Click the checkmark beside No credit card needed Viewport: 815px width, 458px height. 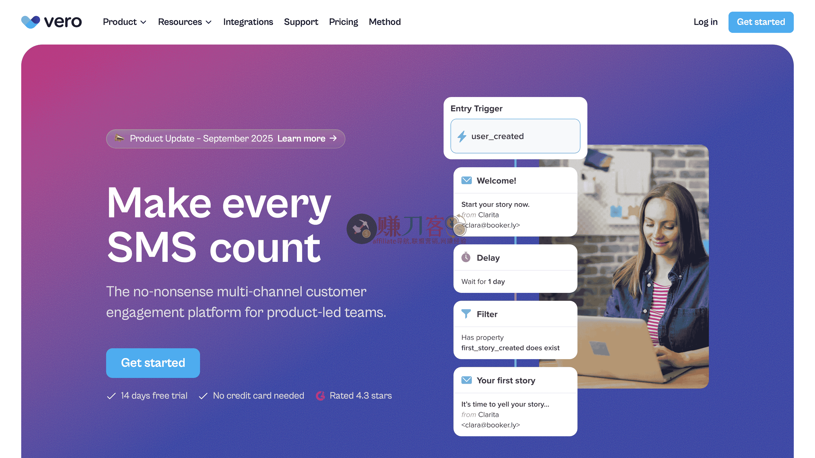click(203, 396)
